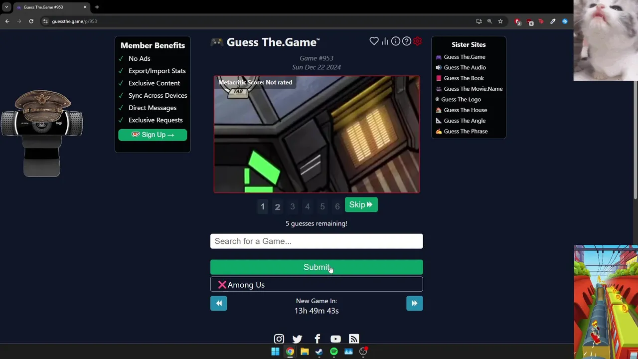638x359 pixels.
Task: Click the 'Sync Across Devices' benefit text
Action: point(158,96)
